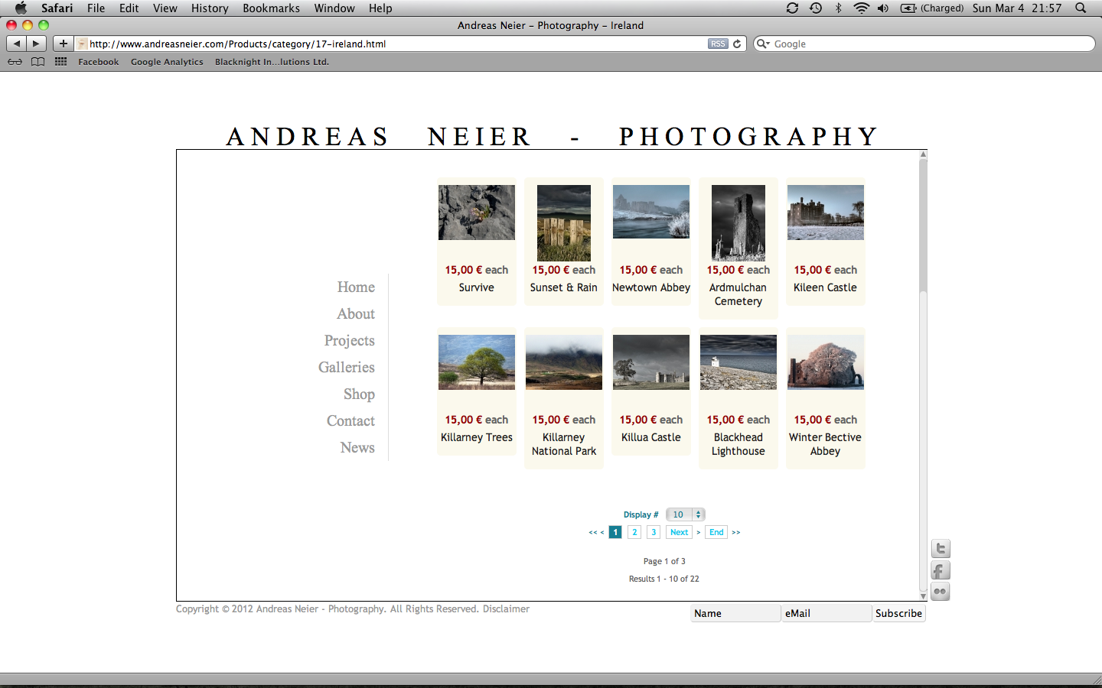Open the About page link
The height and width of the screenshot is (688, 1102).
[x=356, y=313]
